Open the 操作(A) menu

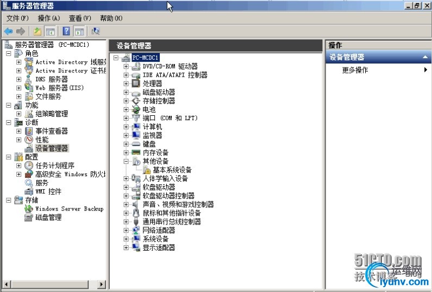49,18
